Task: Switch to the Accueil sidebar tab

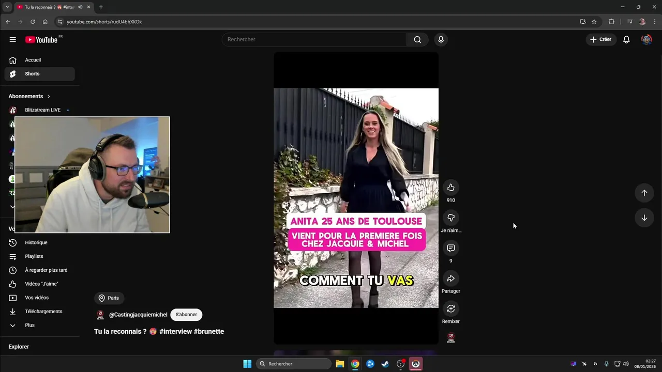Action: (40, 60)
